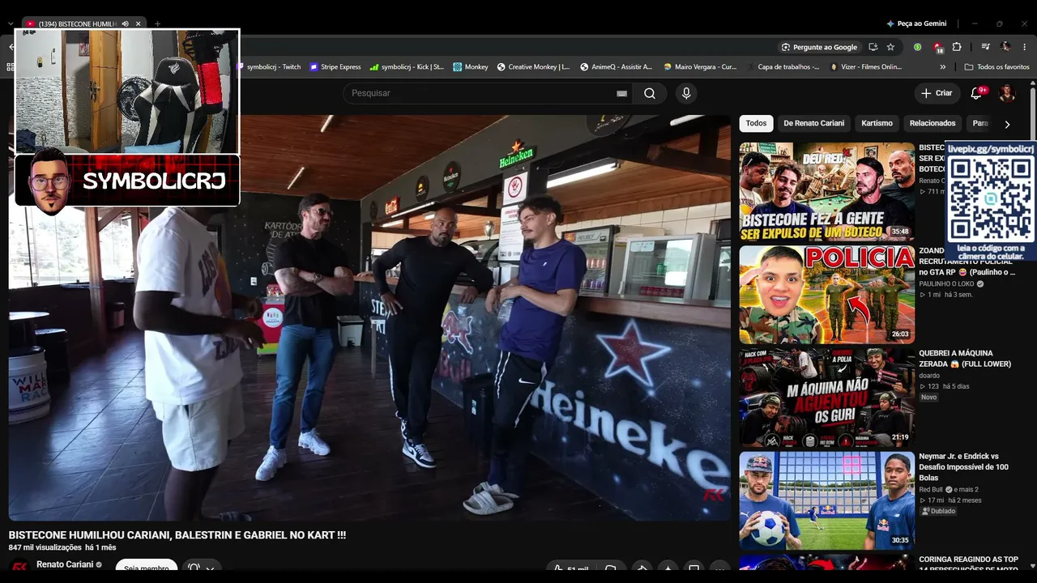The height and width of the screenshot is (583, 1037).
Task: Open the Extensions puzzle icon
Action: [x=957, y=47]
